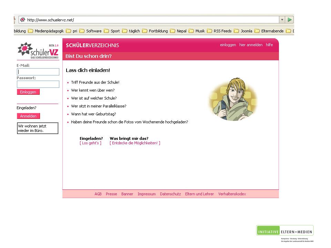The height and width of the screenshot is (248, 331).
Task: Follow the 'Entdecke die Möglichkeiten!' link
Action: [135, 143]
